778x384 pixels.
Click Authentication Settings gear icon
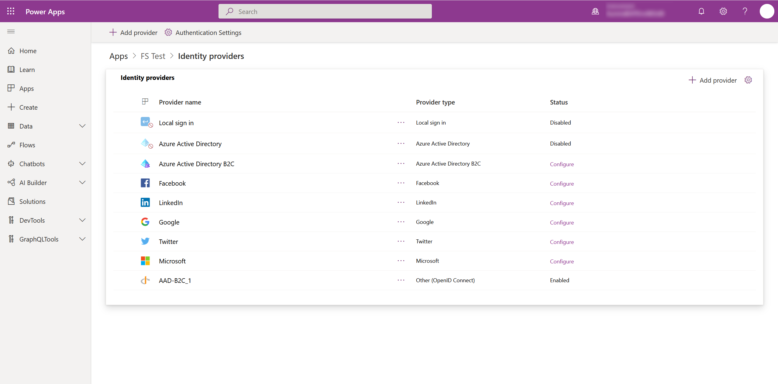click(168, 32)
